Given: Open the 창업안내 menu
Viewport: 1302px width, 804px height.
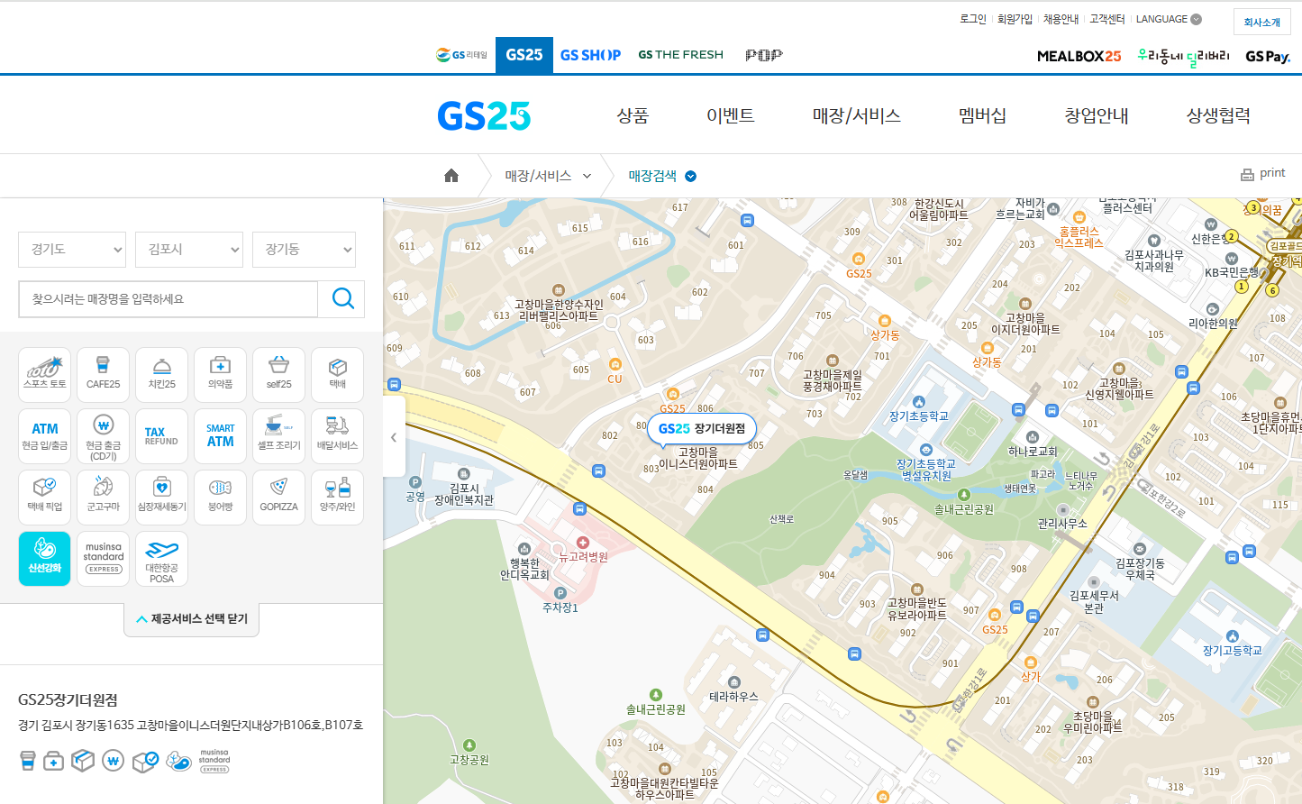Looking at the screenshot, I should click(1097, 115).
